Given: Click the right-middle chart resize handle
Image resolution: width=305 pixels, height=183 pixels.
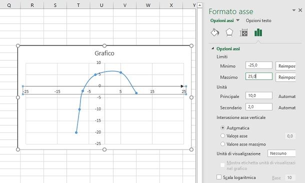Looking at the screenshot, I should coord(191,97).
